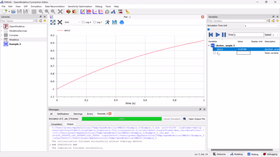Expand the Complex library
Viewport: 280px width, 157px height.
click(2, 35)
